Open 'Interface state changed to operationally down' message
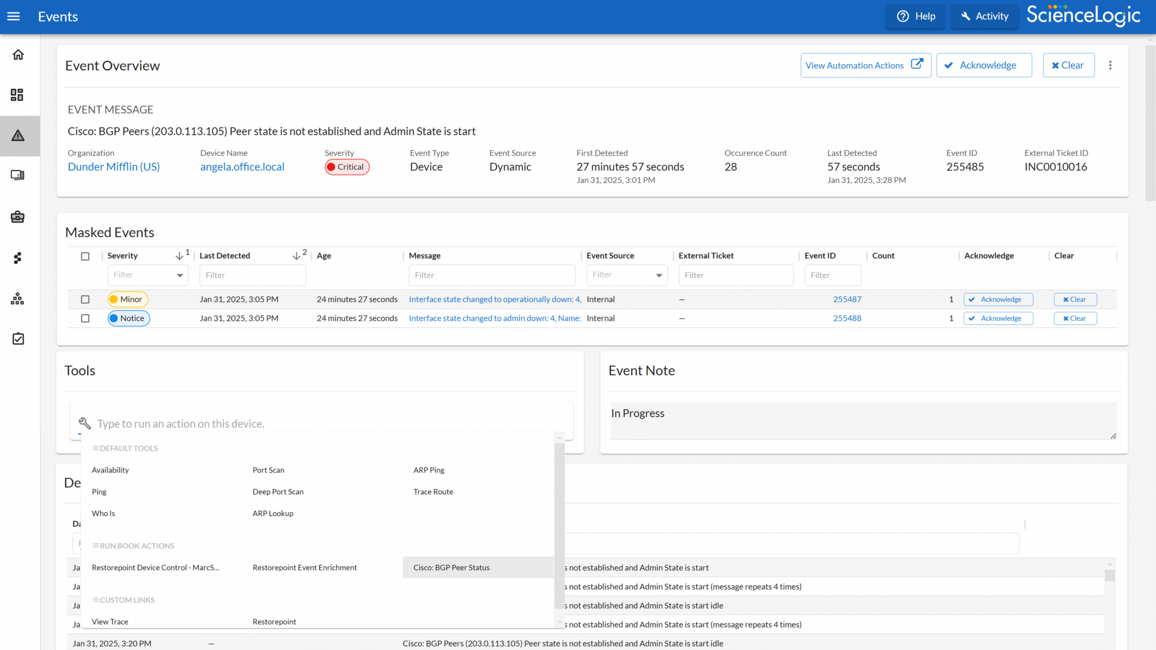Image resolution: width=1156 pixels, height=650 pixels. (x=495, y=299)
